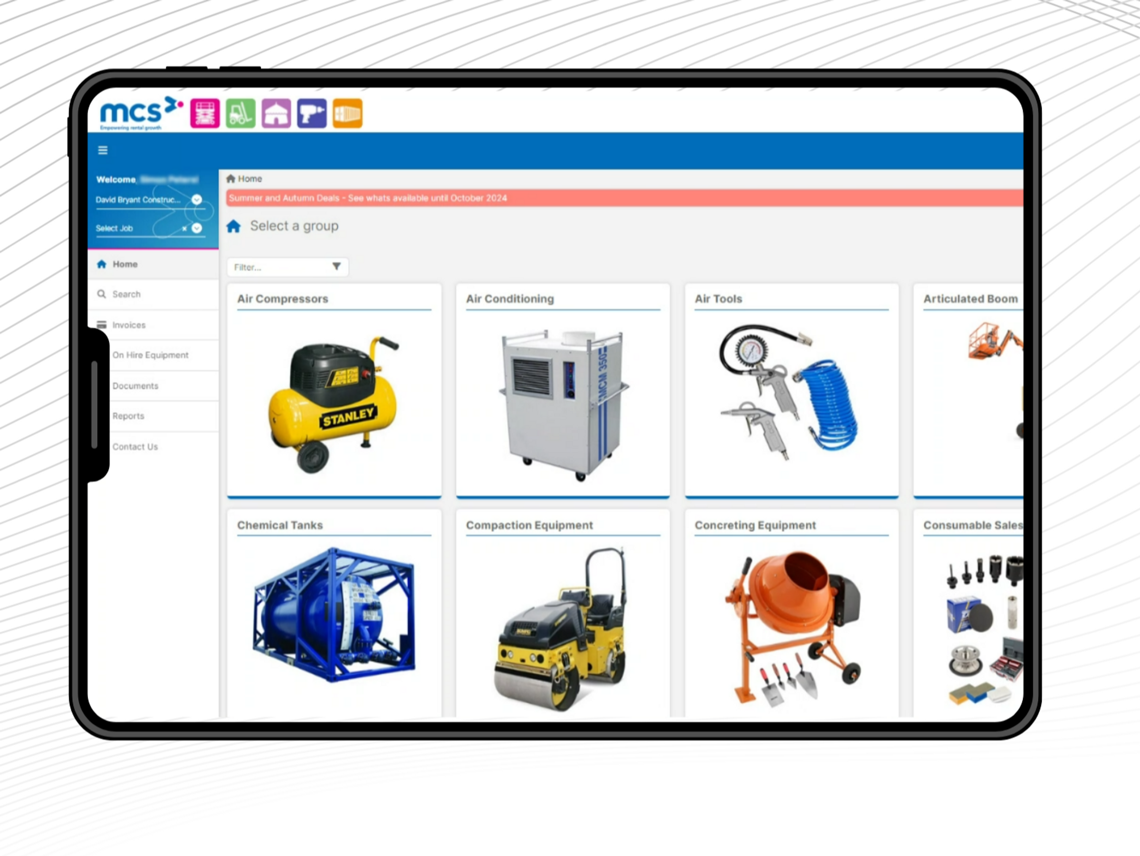This screenshot has width=1140, height=856.
Task: Open the Concreting Equipment group title
Action: coord(755,525)
